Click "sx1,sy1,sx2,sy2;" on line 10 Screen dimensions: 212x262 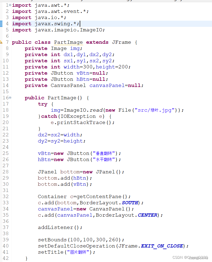pos(89,61)
